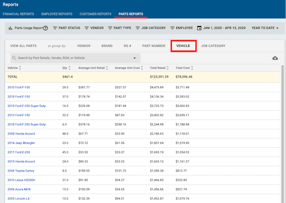
Task: Group parts by Job Category tab
Action: click(213, 46)
